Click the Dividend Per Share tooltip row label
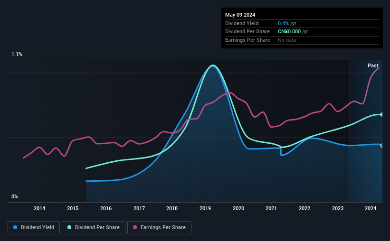 [247, 32]
